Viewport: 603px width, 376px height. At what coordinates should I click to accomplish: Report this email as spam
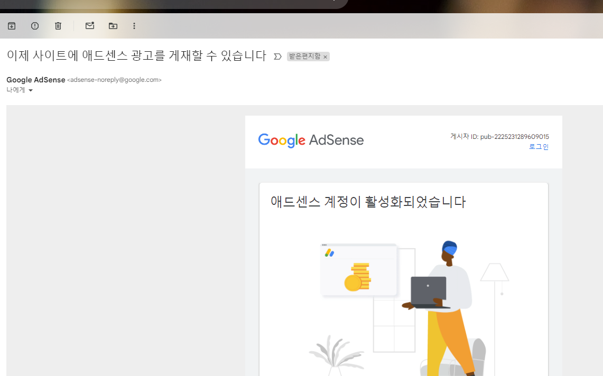click(34, 25)
